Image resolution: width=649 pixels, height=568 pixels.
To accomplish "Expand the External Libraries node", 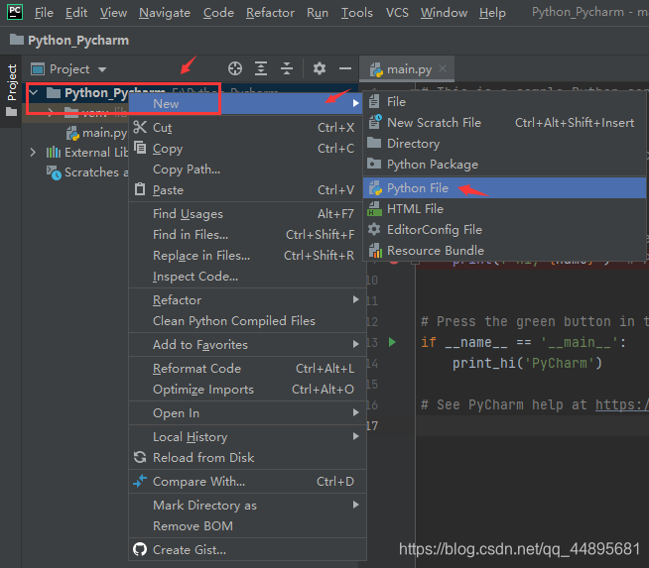I will point(33,152).
